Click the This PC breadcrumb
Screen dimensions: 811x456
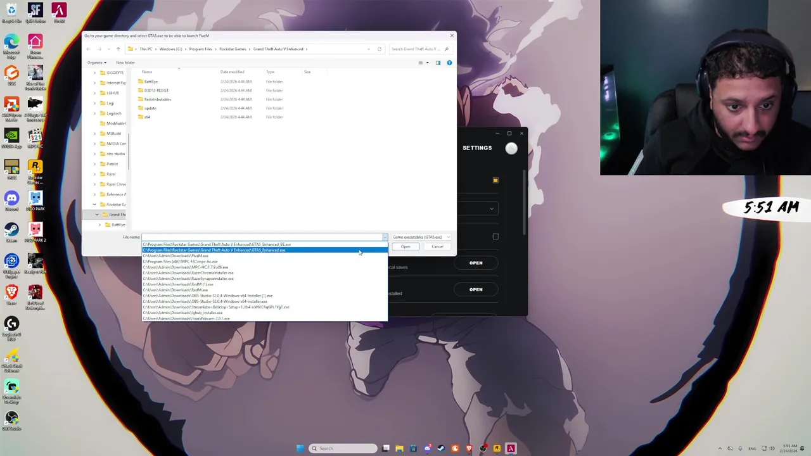(146, 49)
